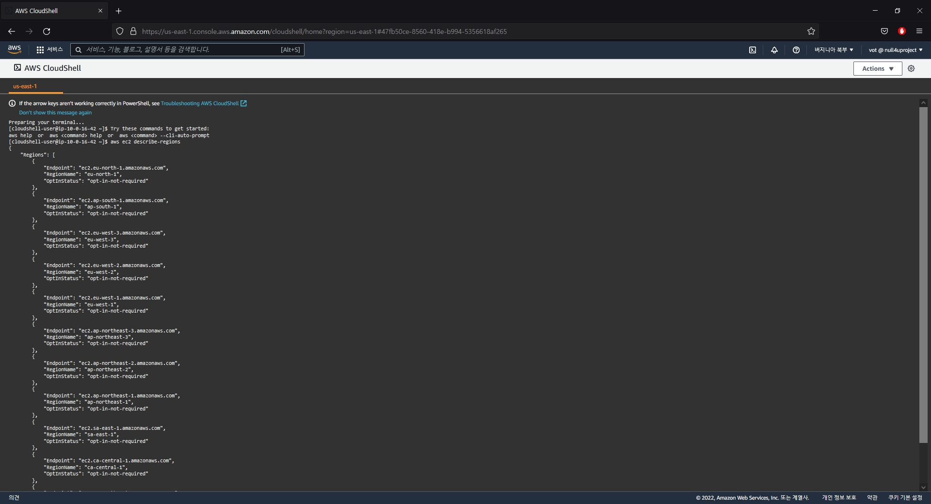Open Troubleshooting AWS CloudShell link

tap(204, 103)
